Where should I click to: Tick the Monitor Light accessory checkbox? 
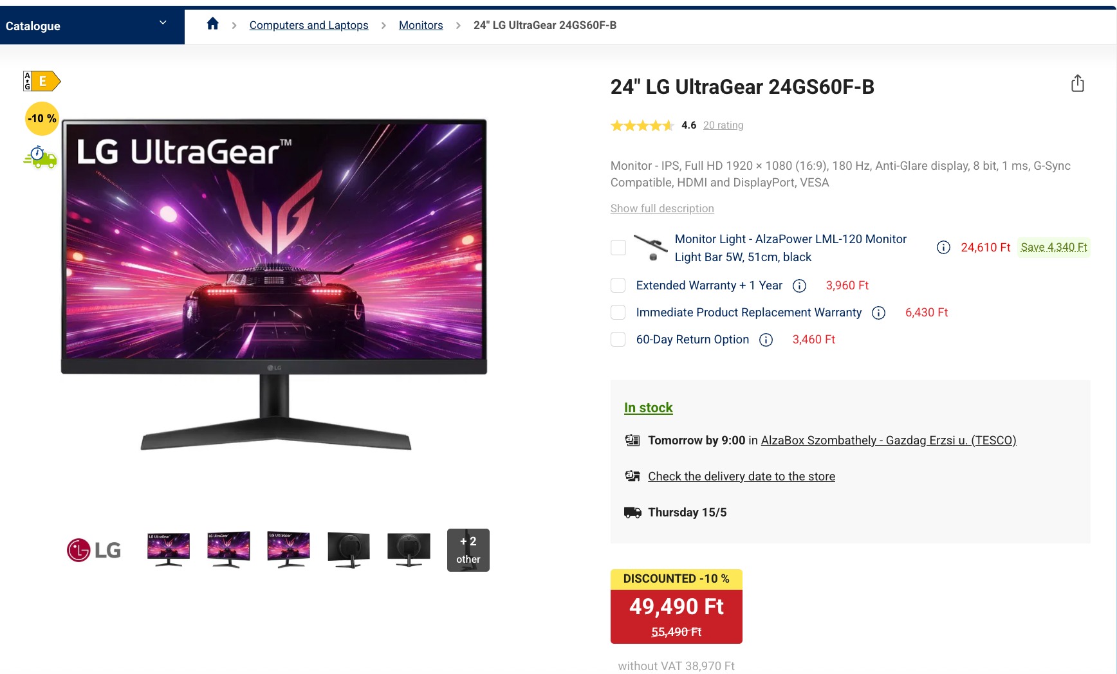(x=618, y=248)
